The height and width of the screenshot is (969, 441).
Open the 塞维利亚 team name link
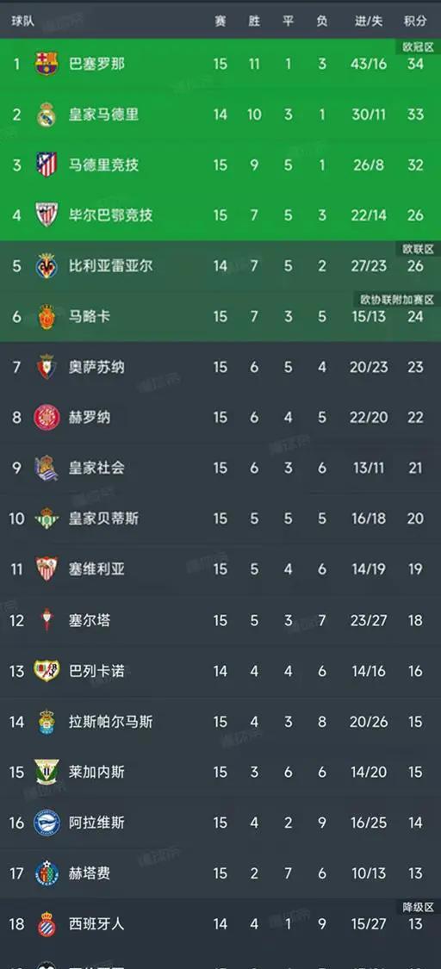[96, 569]
